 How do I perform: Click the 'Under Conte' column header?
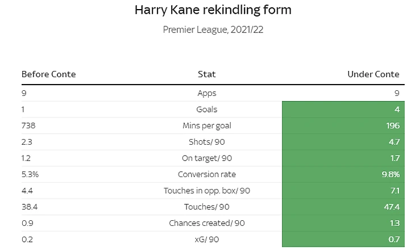pyautogui.click(x=373, y=74)
